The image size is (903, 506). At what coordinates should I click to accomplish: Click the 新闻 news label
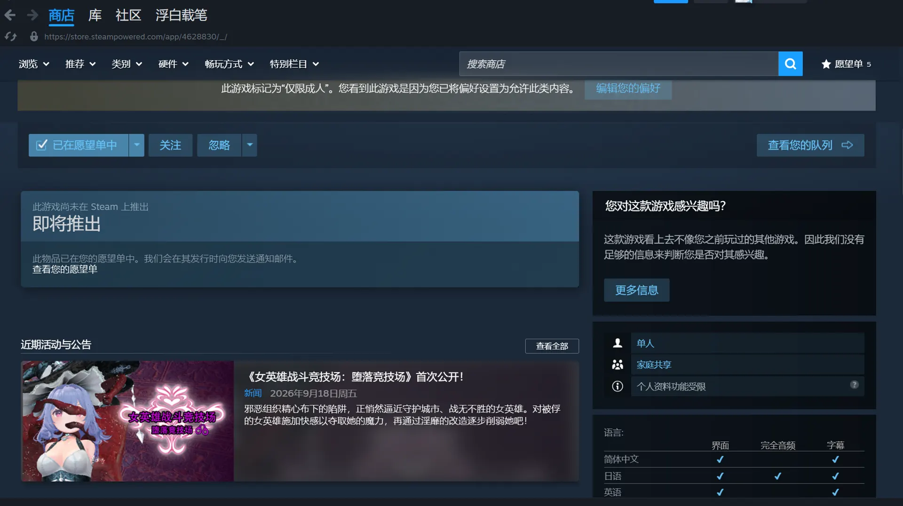coord(253,393)
